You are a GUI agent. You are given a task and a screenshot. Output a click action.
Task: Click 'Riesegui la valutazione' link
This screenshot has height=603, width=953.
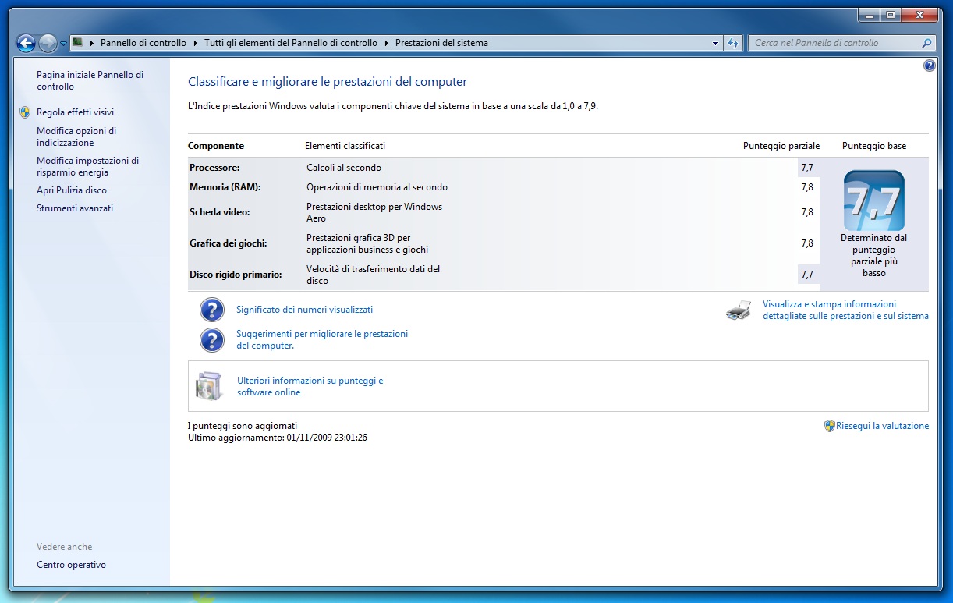[882, 426]
